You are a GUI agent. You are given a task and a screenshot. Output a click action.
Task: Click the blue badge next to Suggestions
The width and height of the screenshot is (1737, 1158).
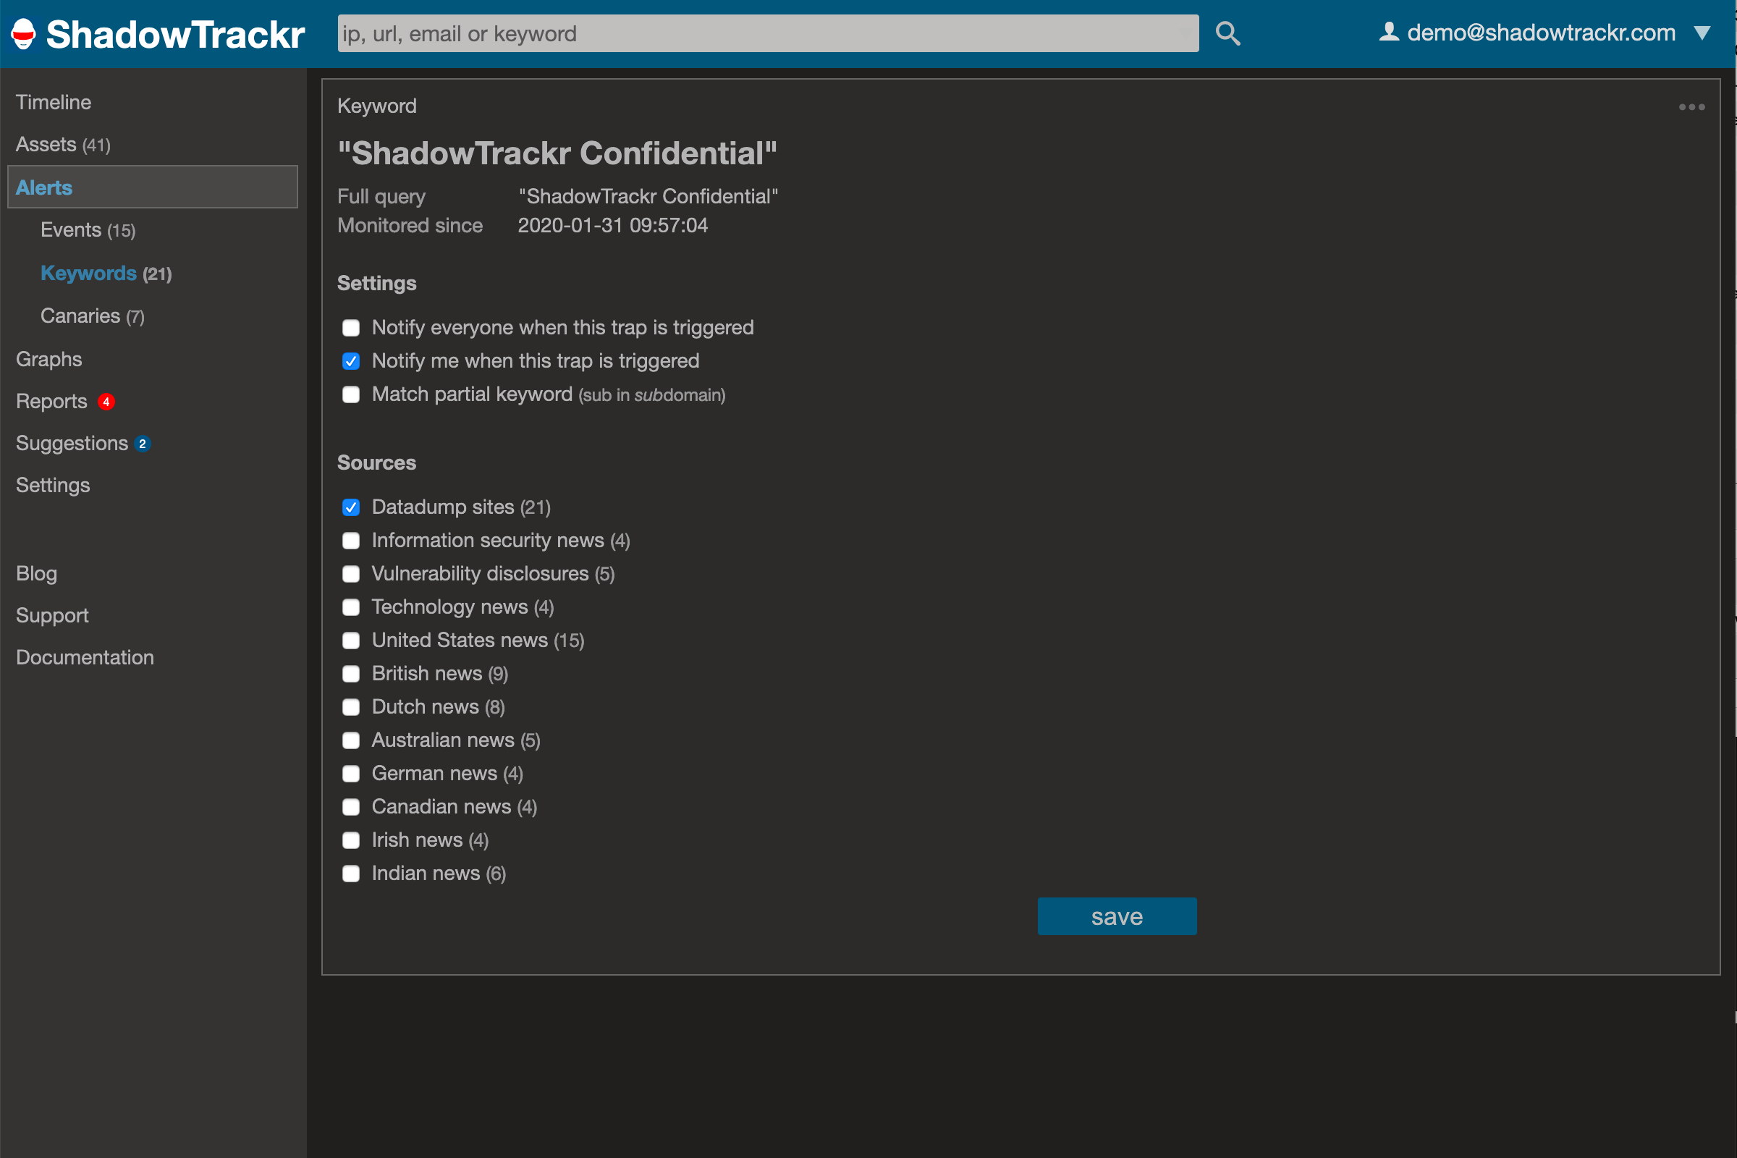click(x=141, y=444)
